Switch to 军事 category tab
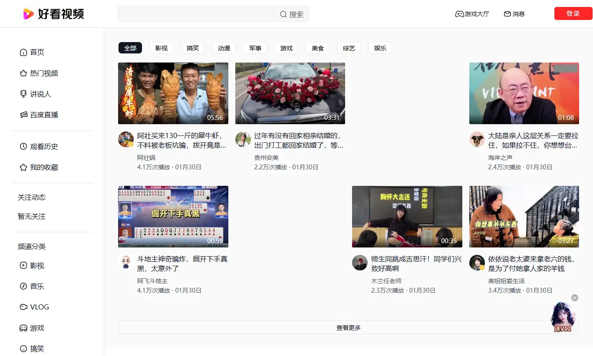This screenshot has width=593, height=356. [x=255, y=48]
